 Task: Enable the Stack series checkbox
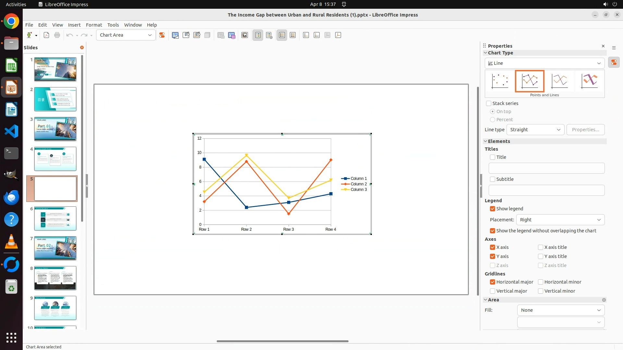[489, 103]
